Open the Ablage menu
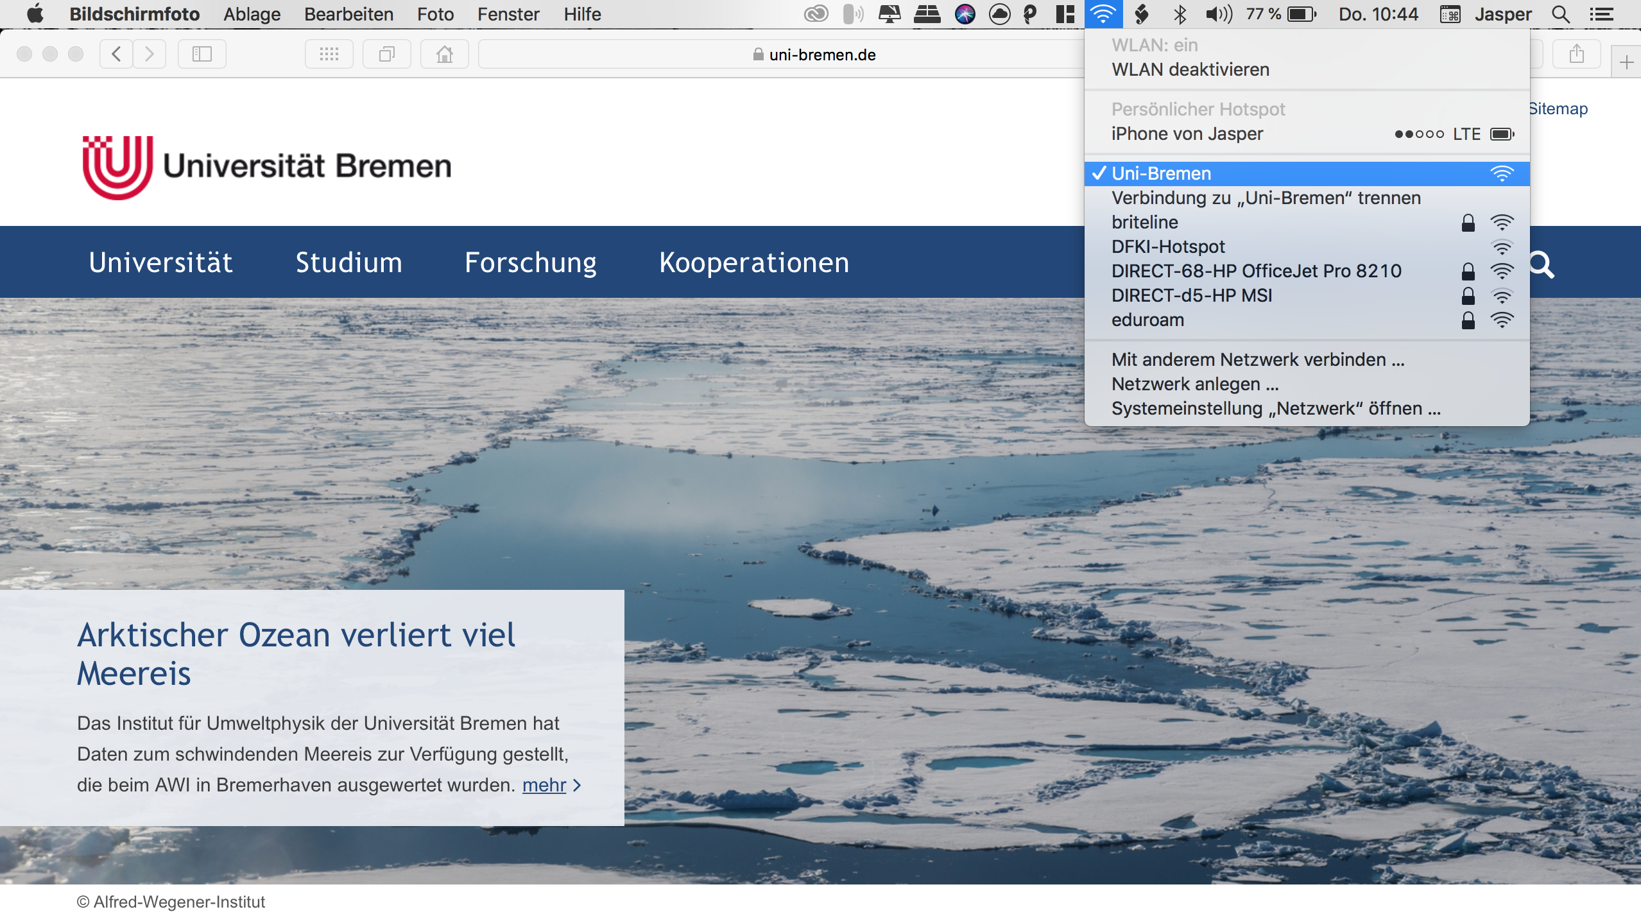 pos(252,14)
